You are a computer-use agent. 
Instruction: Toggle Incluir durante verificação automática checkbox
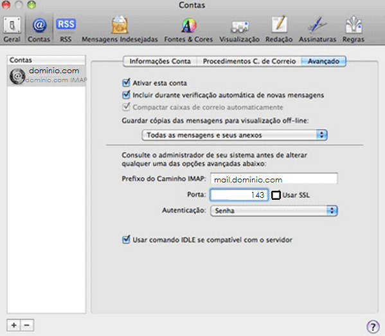[126, 94]
